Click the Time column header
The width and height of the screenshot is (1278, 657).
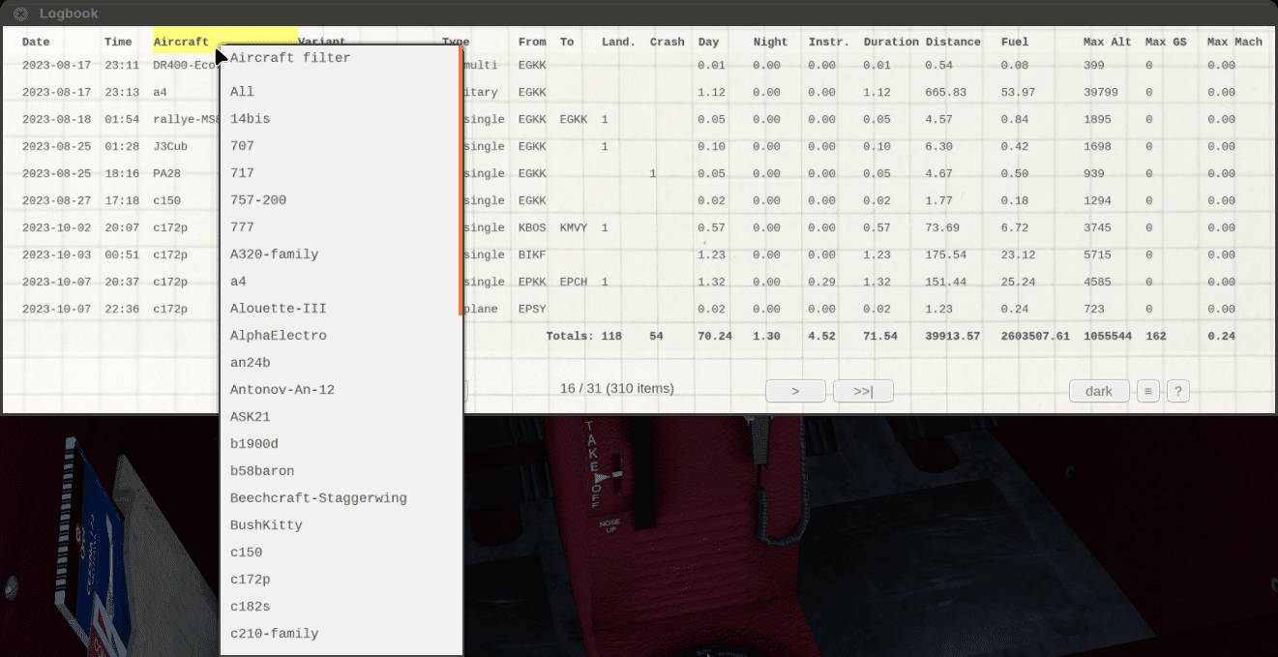[x=118, y=42]
